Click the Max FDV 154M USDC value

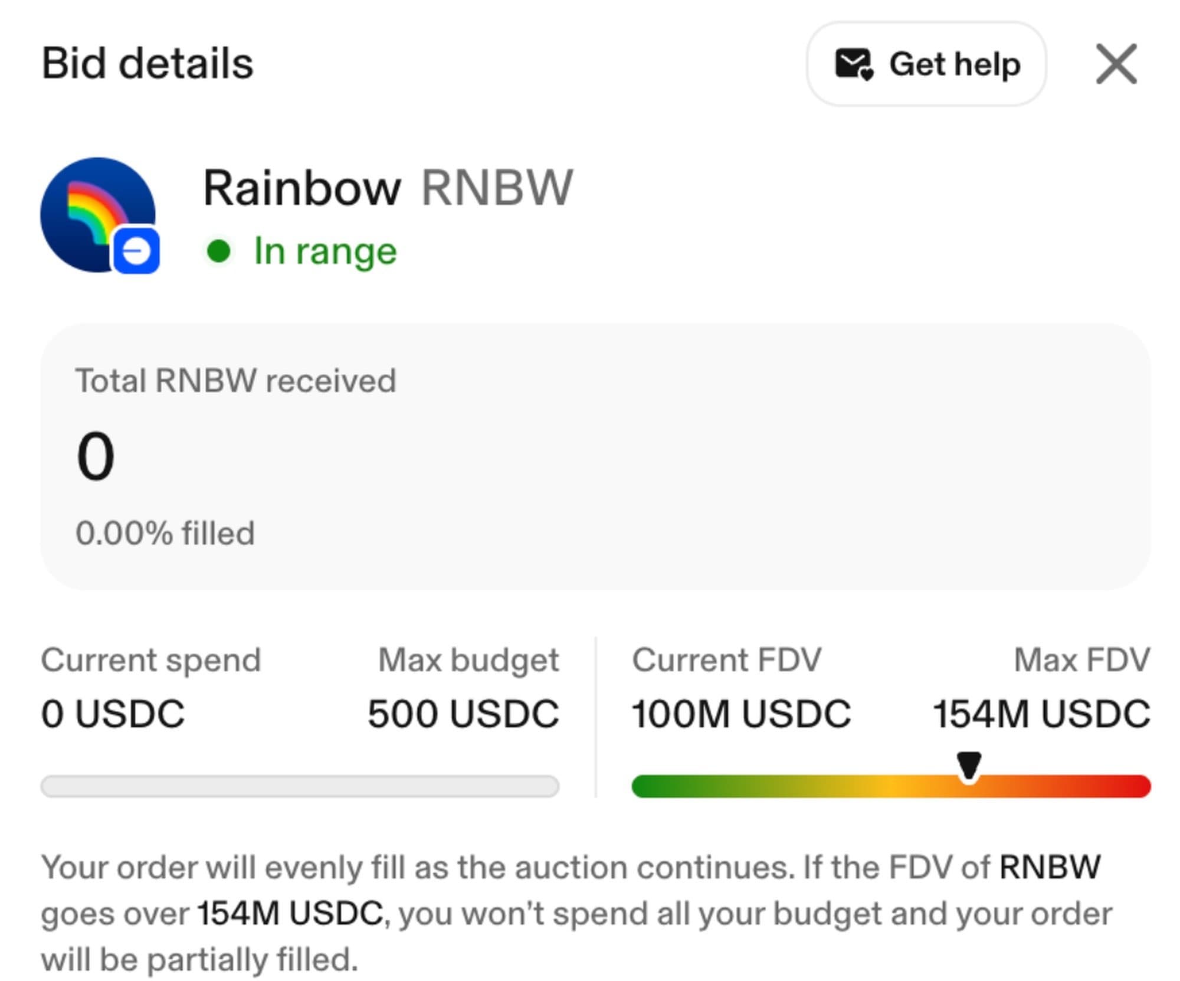(1041, 714)
